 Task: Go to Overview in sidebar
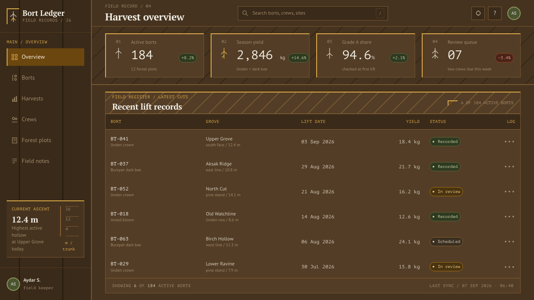coord(45,57)
